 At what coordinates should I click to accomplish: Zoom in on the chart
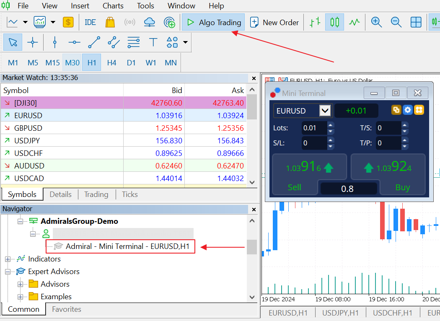376,22
